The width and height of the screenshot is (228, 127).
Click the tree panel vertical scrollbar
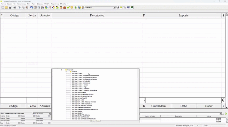click(138, 93)
